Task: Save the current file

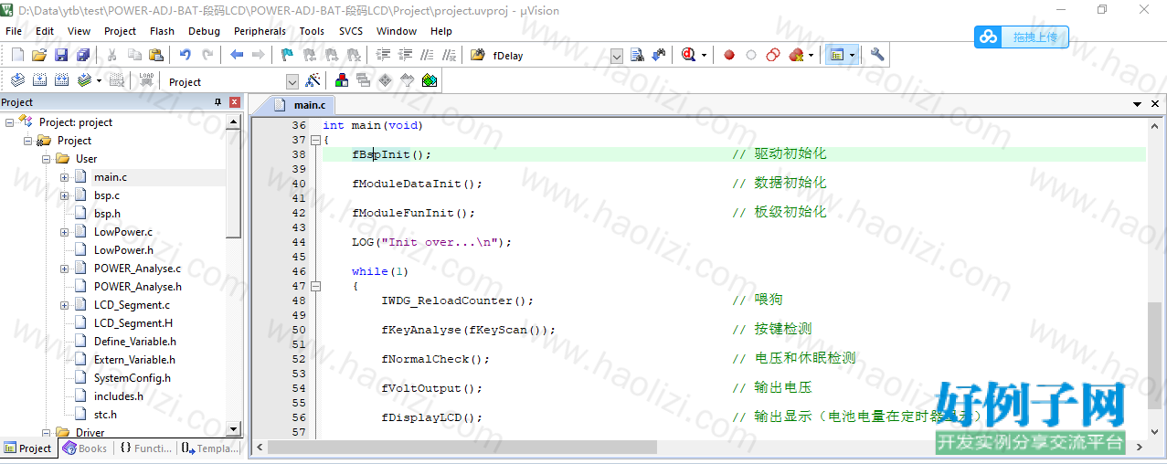Action: coord(61,55)
